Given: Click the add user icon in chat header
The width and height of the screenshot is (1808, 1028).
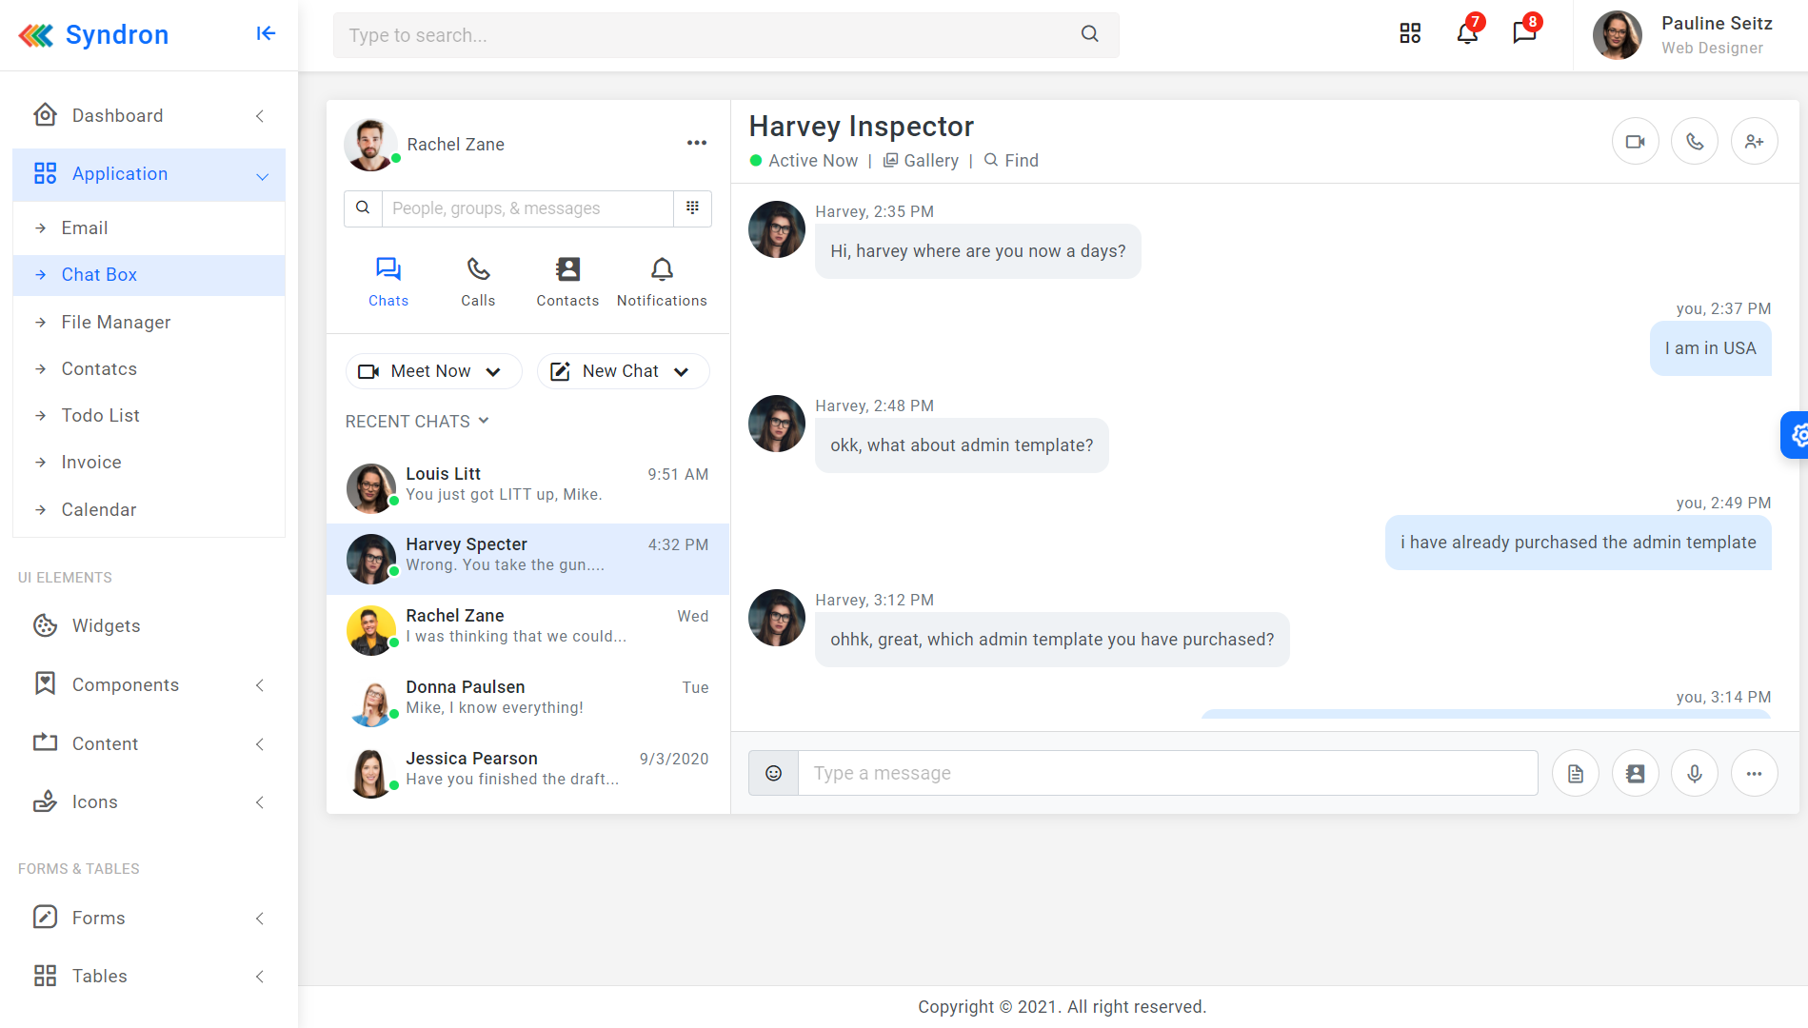Looking at the screenshot, I should pyautogui.click(x=1754, y=142).
